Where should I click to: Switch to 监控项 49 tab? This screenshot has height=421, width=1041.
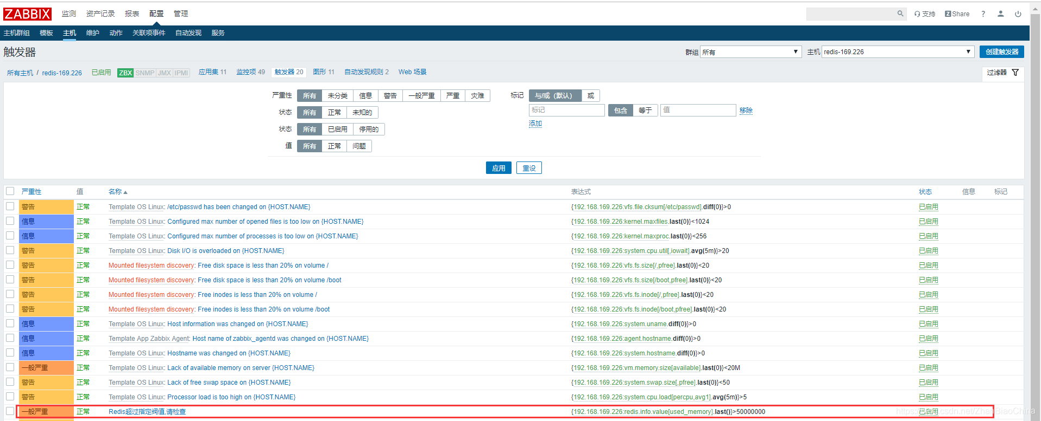pyautogui.click(x=251, y=72)
